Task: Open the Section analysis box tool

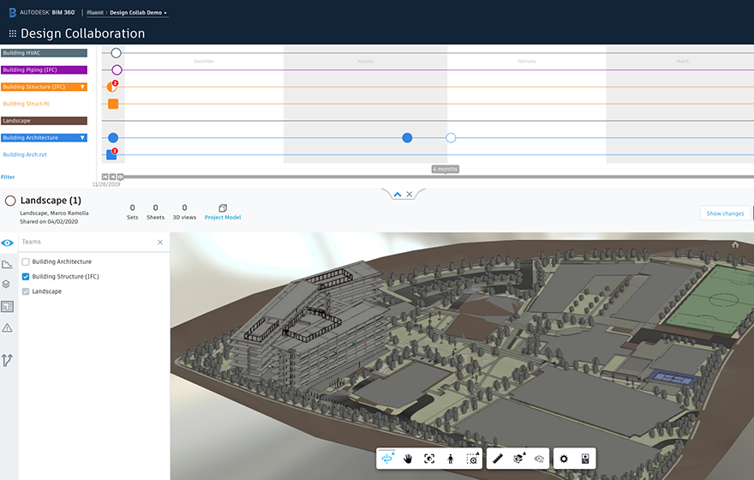Action: coord(518,459)
